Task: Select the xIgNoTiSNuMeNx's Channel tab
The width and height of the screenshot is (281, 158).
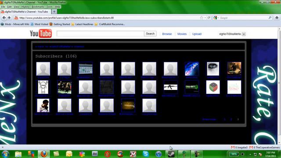Action: [25, 12]
